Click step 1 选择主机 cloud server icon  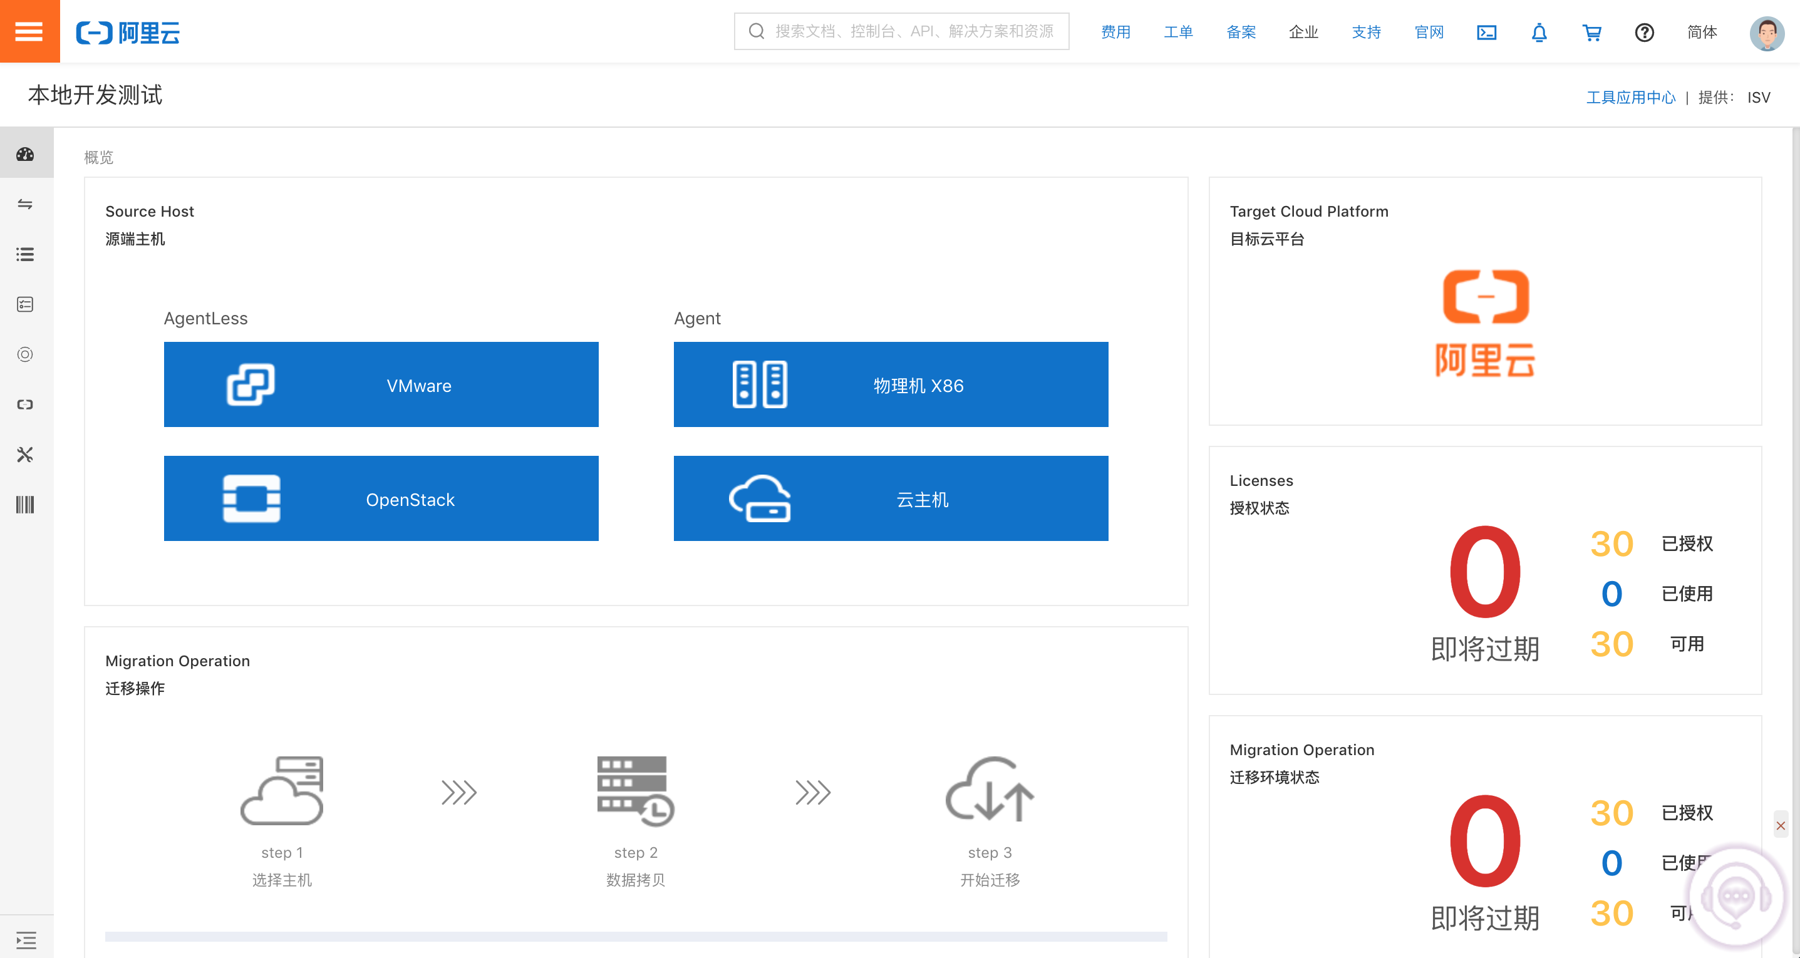point(282,790)
